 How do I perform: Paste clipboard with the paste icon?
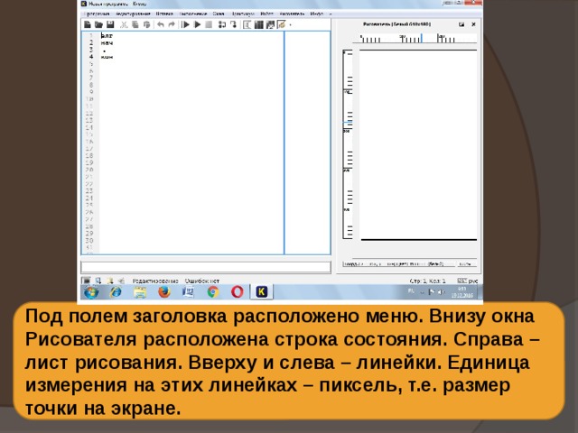[x=146, y=24]
